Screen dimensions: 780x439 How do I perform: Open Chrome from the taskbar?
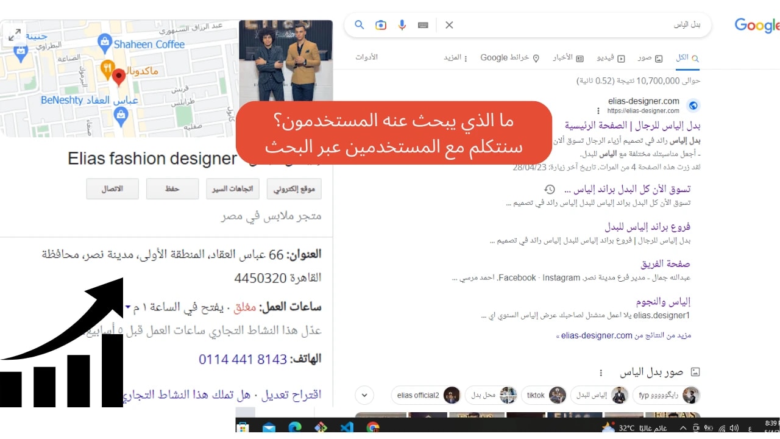coord(372,427)
